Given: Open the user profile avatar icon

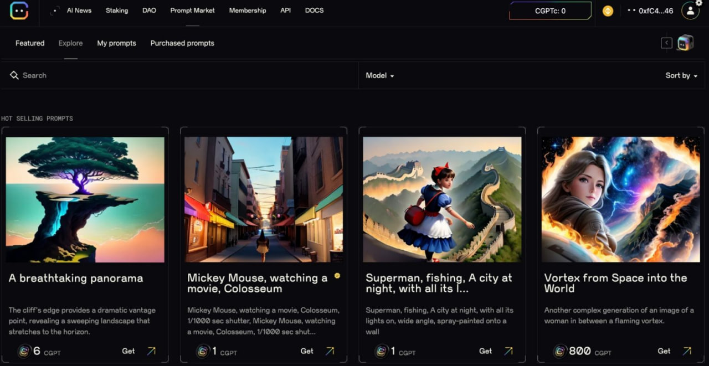Looking at the screenshot, I should 690,11.
